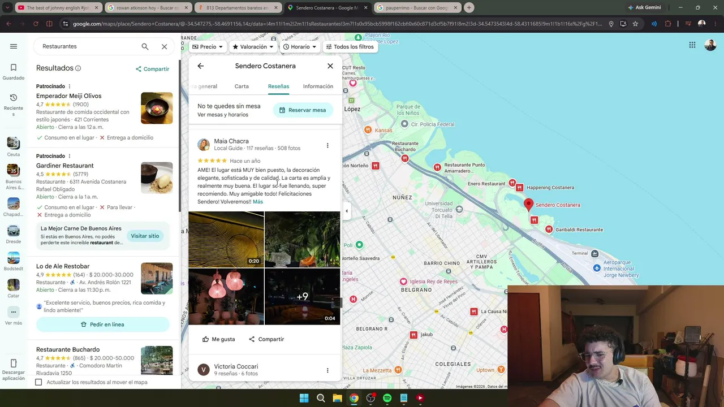Click Pedir en línea for Lo de Ale

tap(103, 324)
